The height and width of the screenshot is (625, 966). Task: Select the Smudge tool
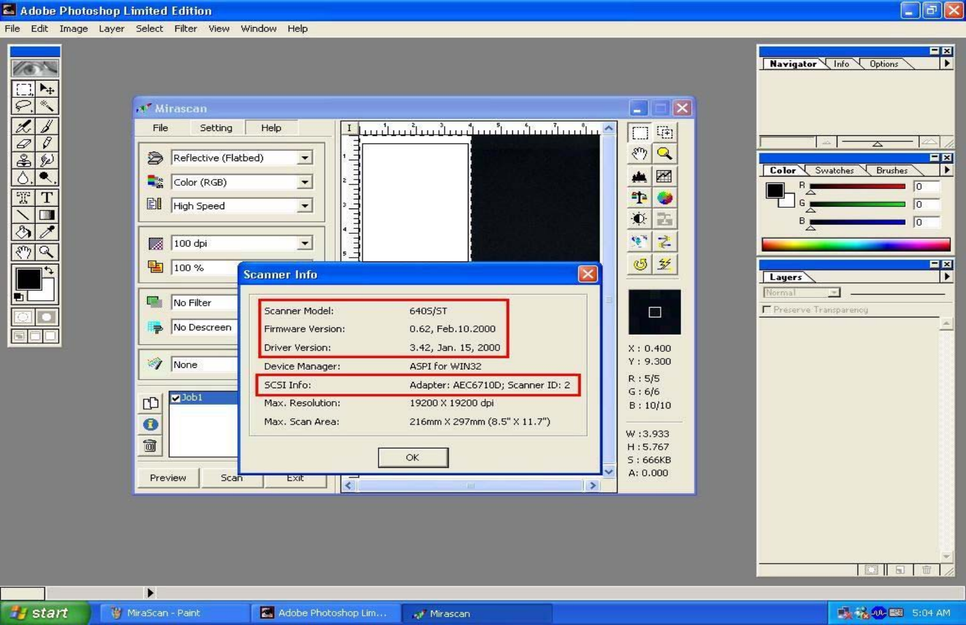tap(47, 161)
